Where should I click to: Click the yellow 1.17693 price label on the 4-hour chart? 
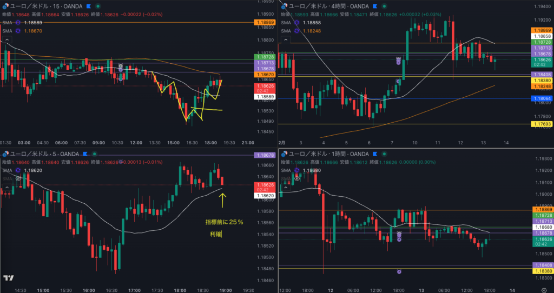[542, 124]
